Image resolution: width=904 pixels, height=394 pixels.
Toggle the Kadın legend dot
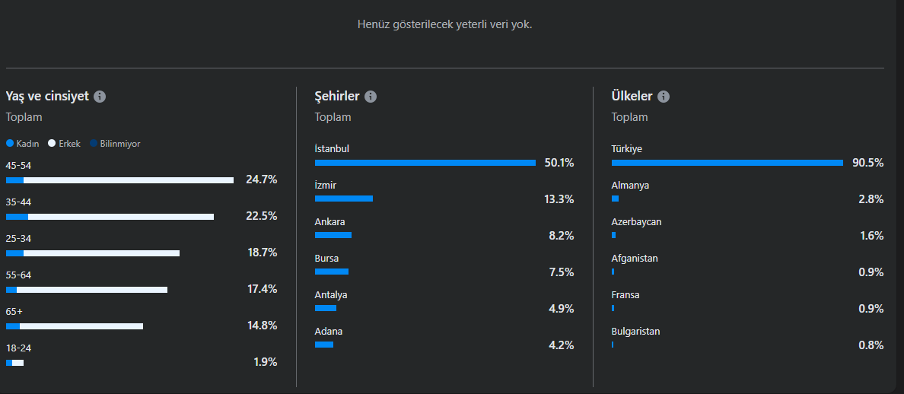point(10,144)
